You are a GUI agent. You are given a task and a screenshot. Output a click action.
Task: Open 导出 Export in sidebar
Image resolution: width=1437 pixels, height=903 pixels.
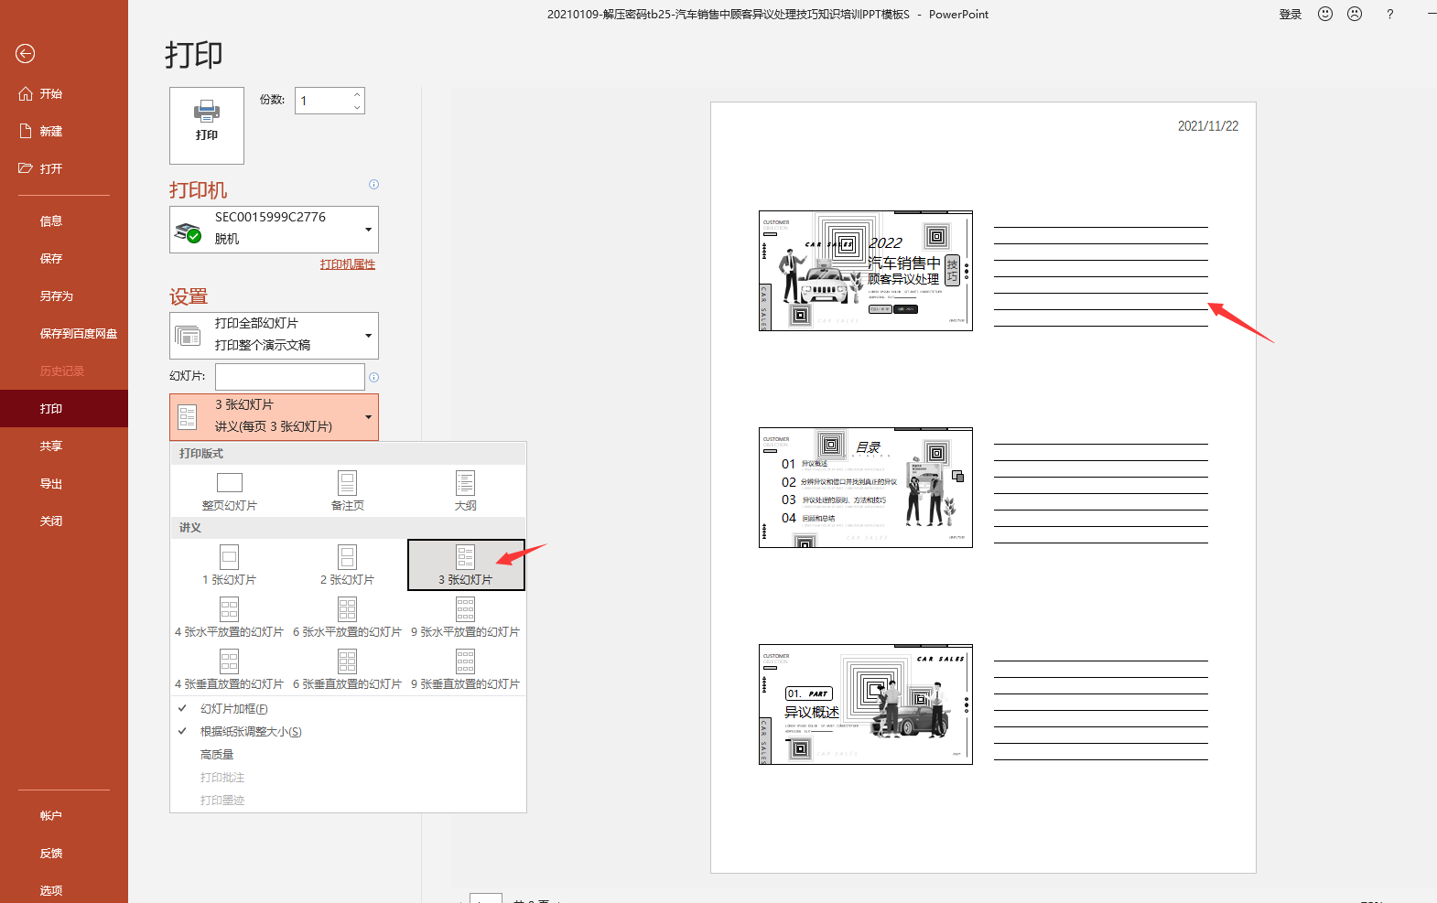click(x=64, y=483)
